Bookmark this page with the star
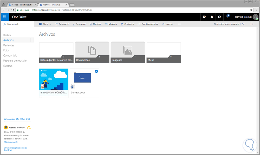The height and width of the screenshot is (155, 260). coord(251,10)
